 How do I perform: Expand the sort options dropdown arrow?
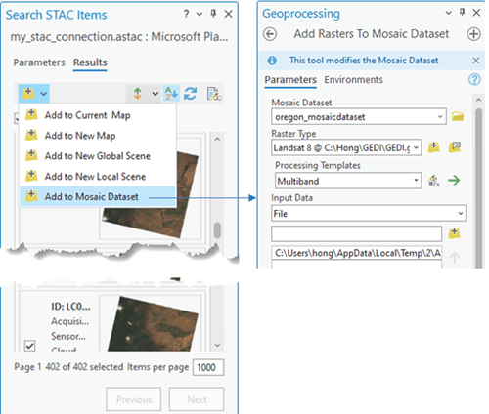click(155, 94)
